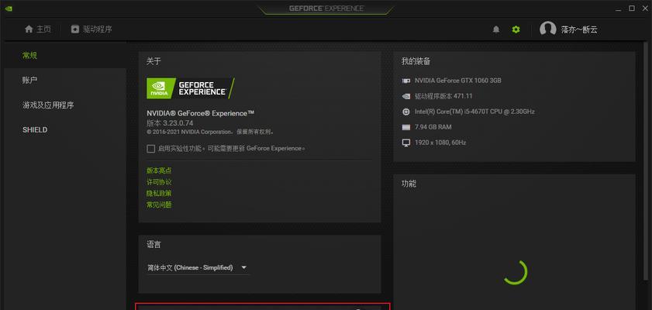Screen dimensions: 652x310
Task: Click the 我的装备 panel heading
Action: 416,61
